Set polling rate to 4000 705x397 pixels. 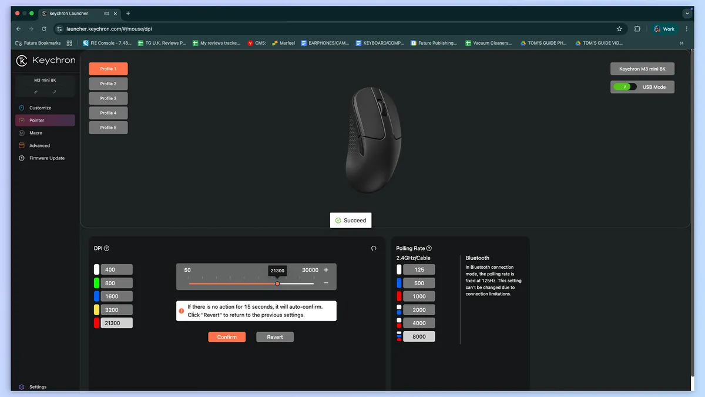[x=419, y=323]
